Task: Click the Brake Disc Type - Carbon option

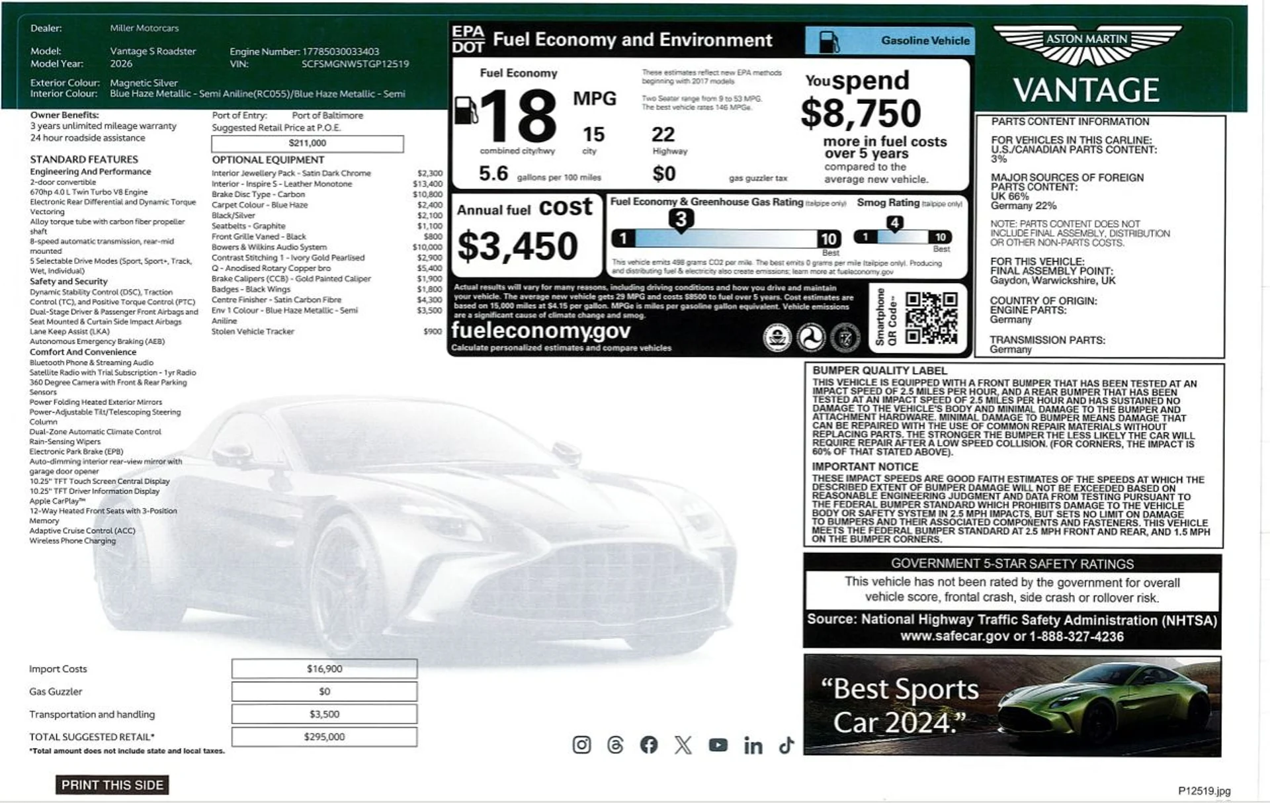Action: 258,194
